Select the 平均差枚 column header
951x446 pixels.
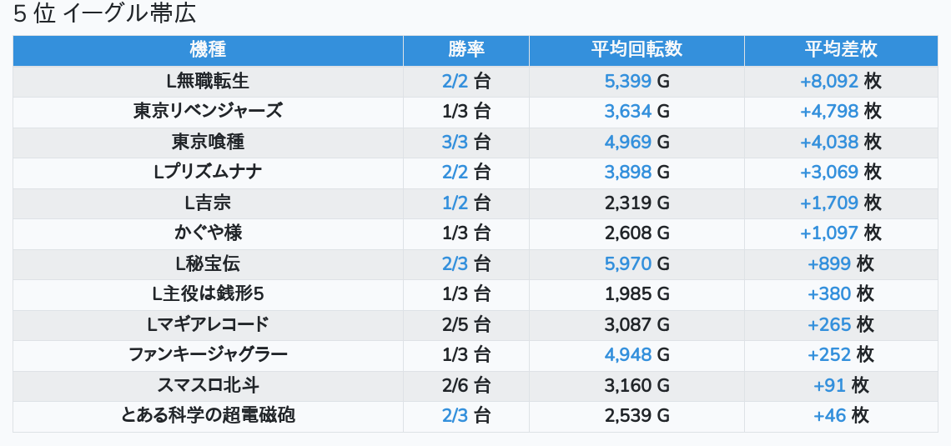tap(840, 50)
